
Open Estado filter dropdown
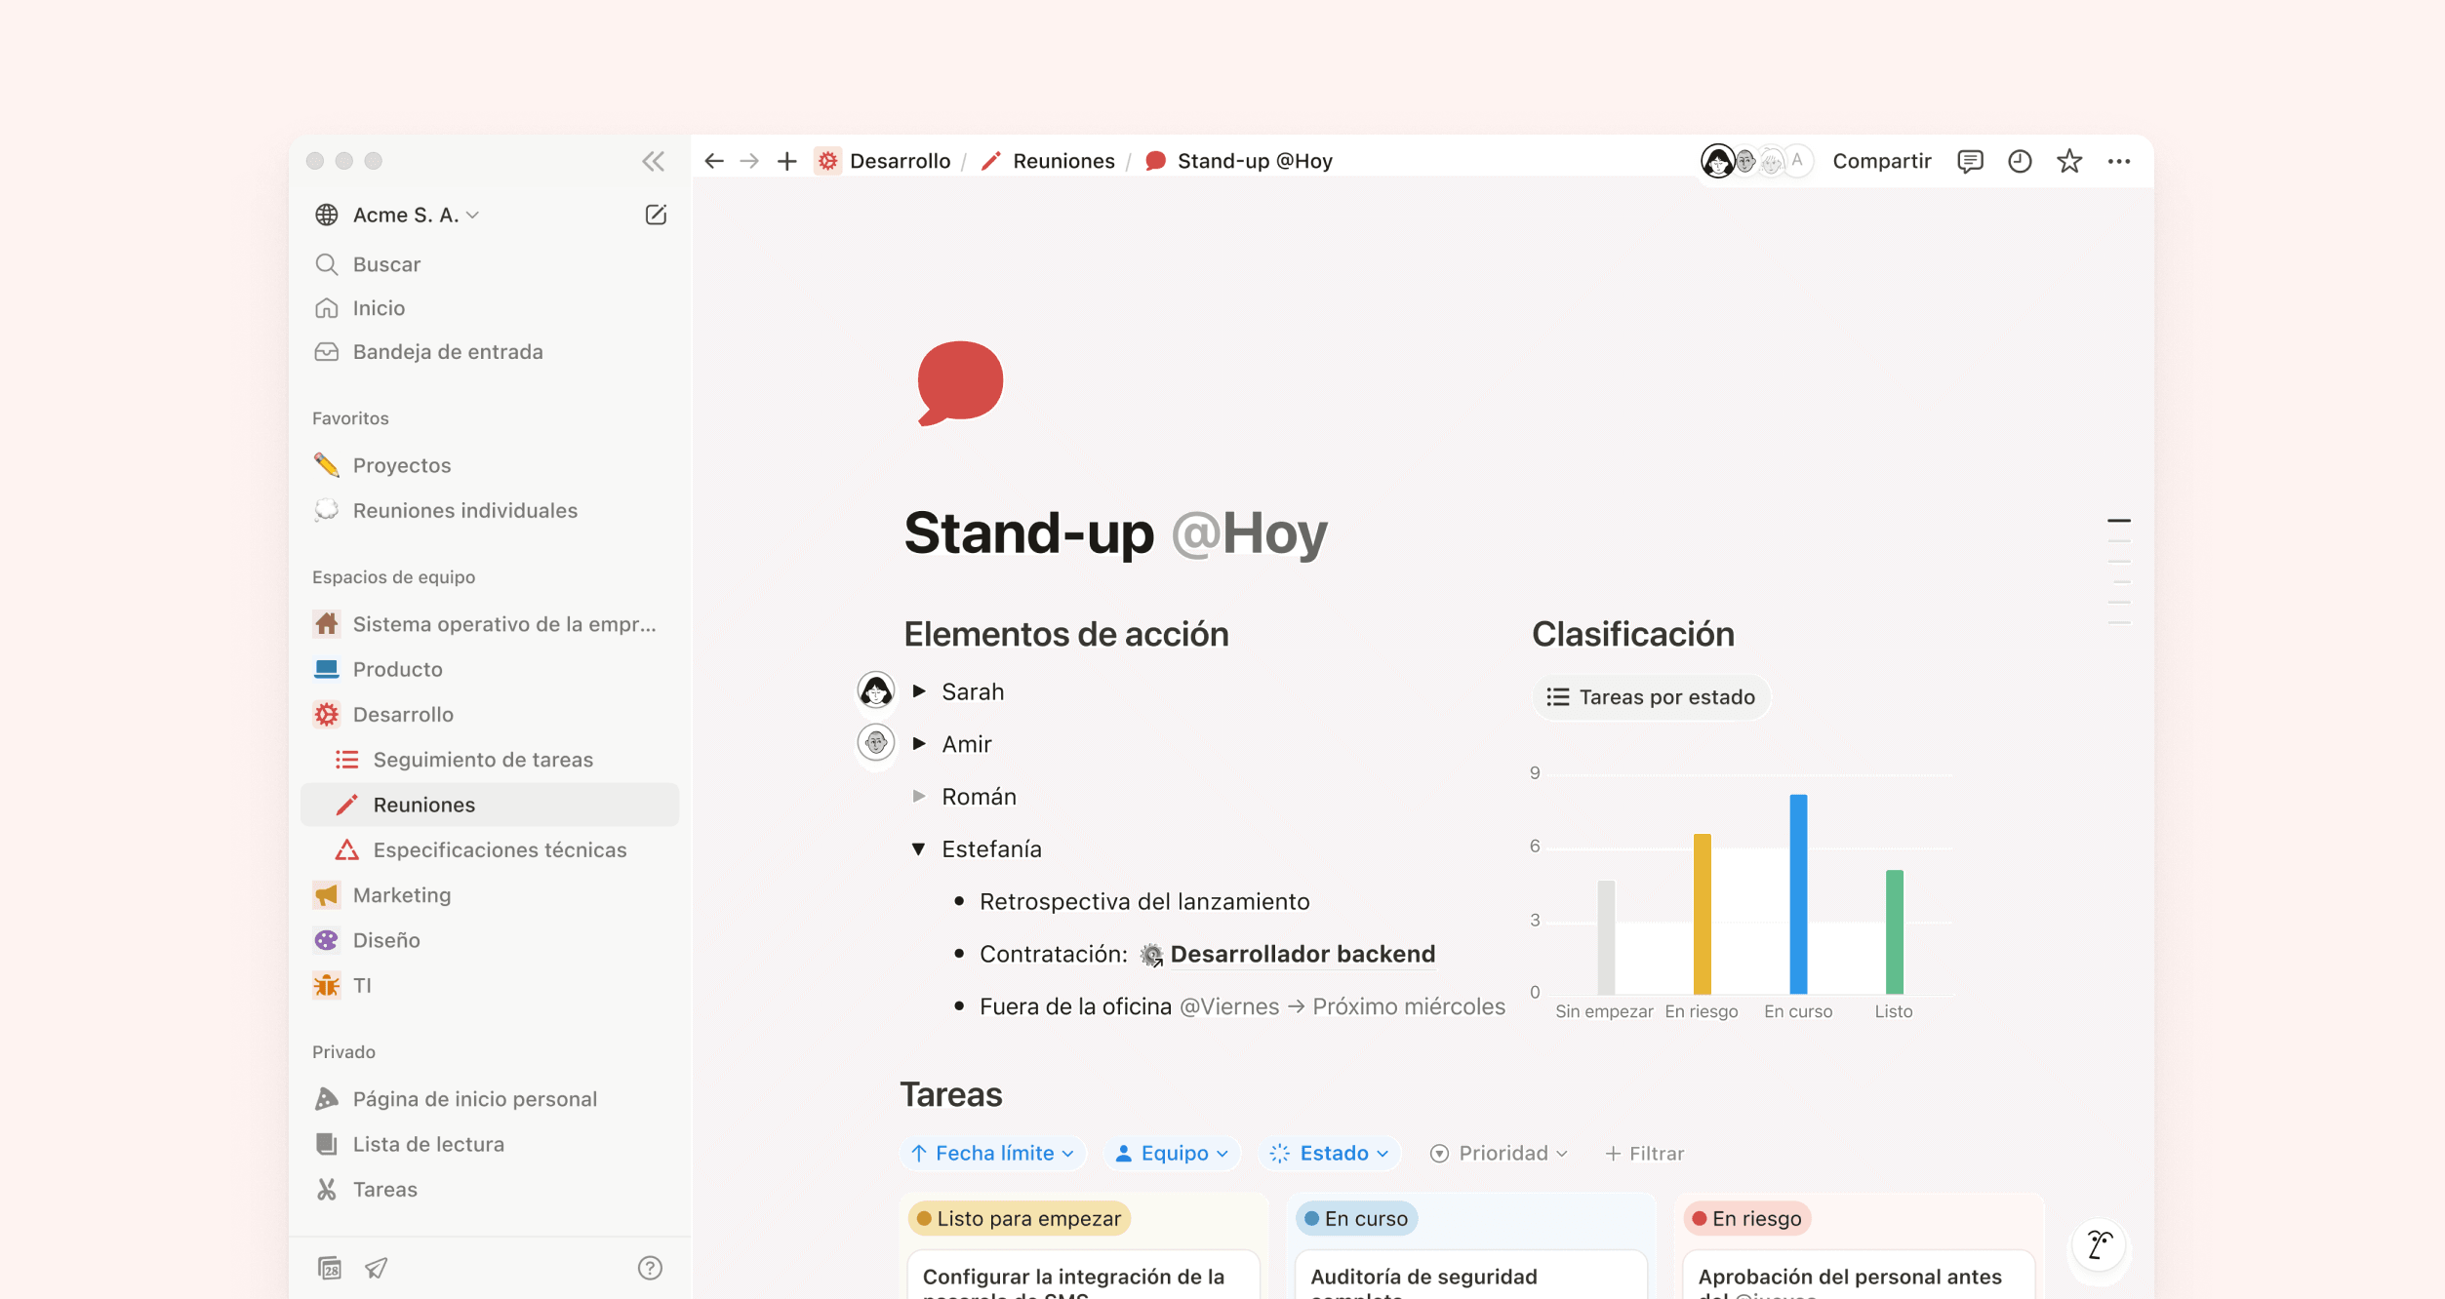coord(1330,1154)
